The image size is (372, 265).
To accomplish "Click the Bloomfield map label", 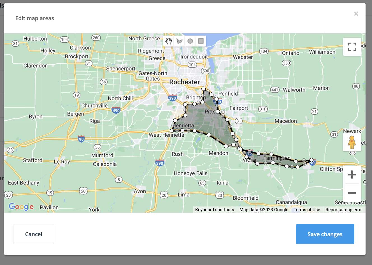I will point(246,198).
